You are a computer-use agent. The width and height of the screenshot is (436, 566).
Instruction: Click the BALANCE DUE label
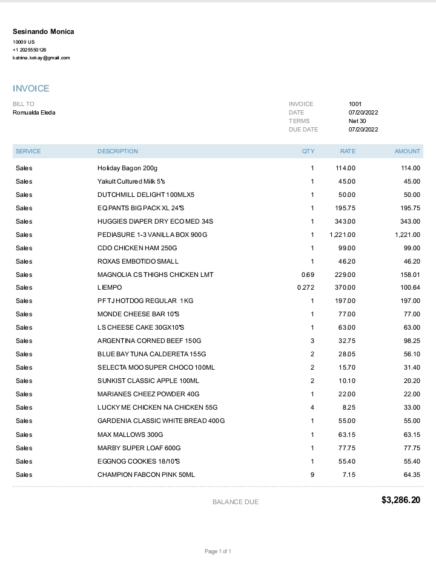(x=236, y=502)
